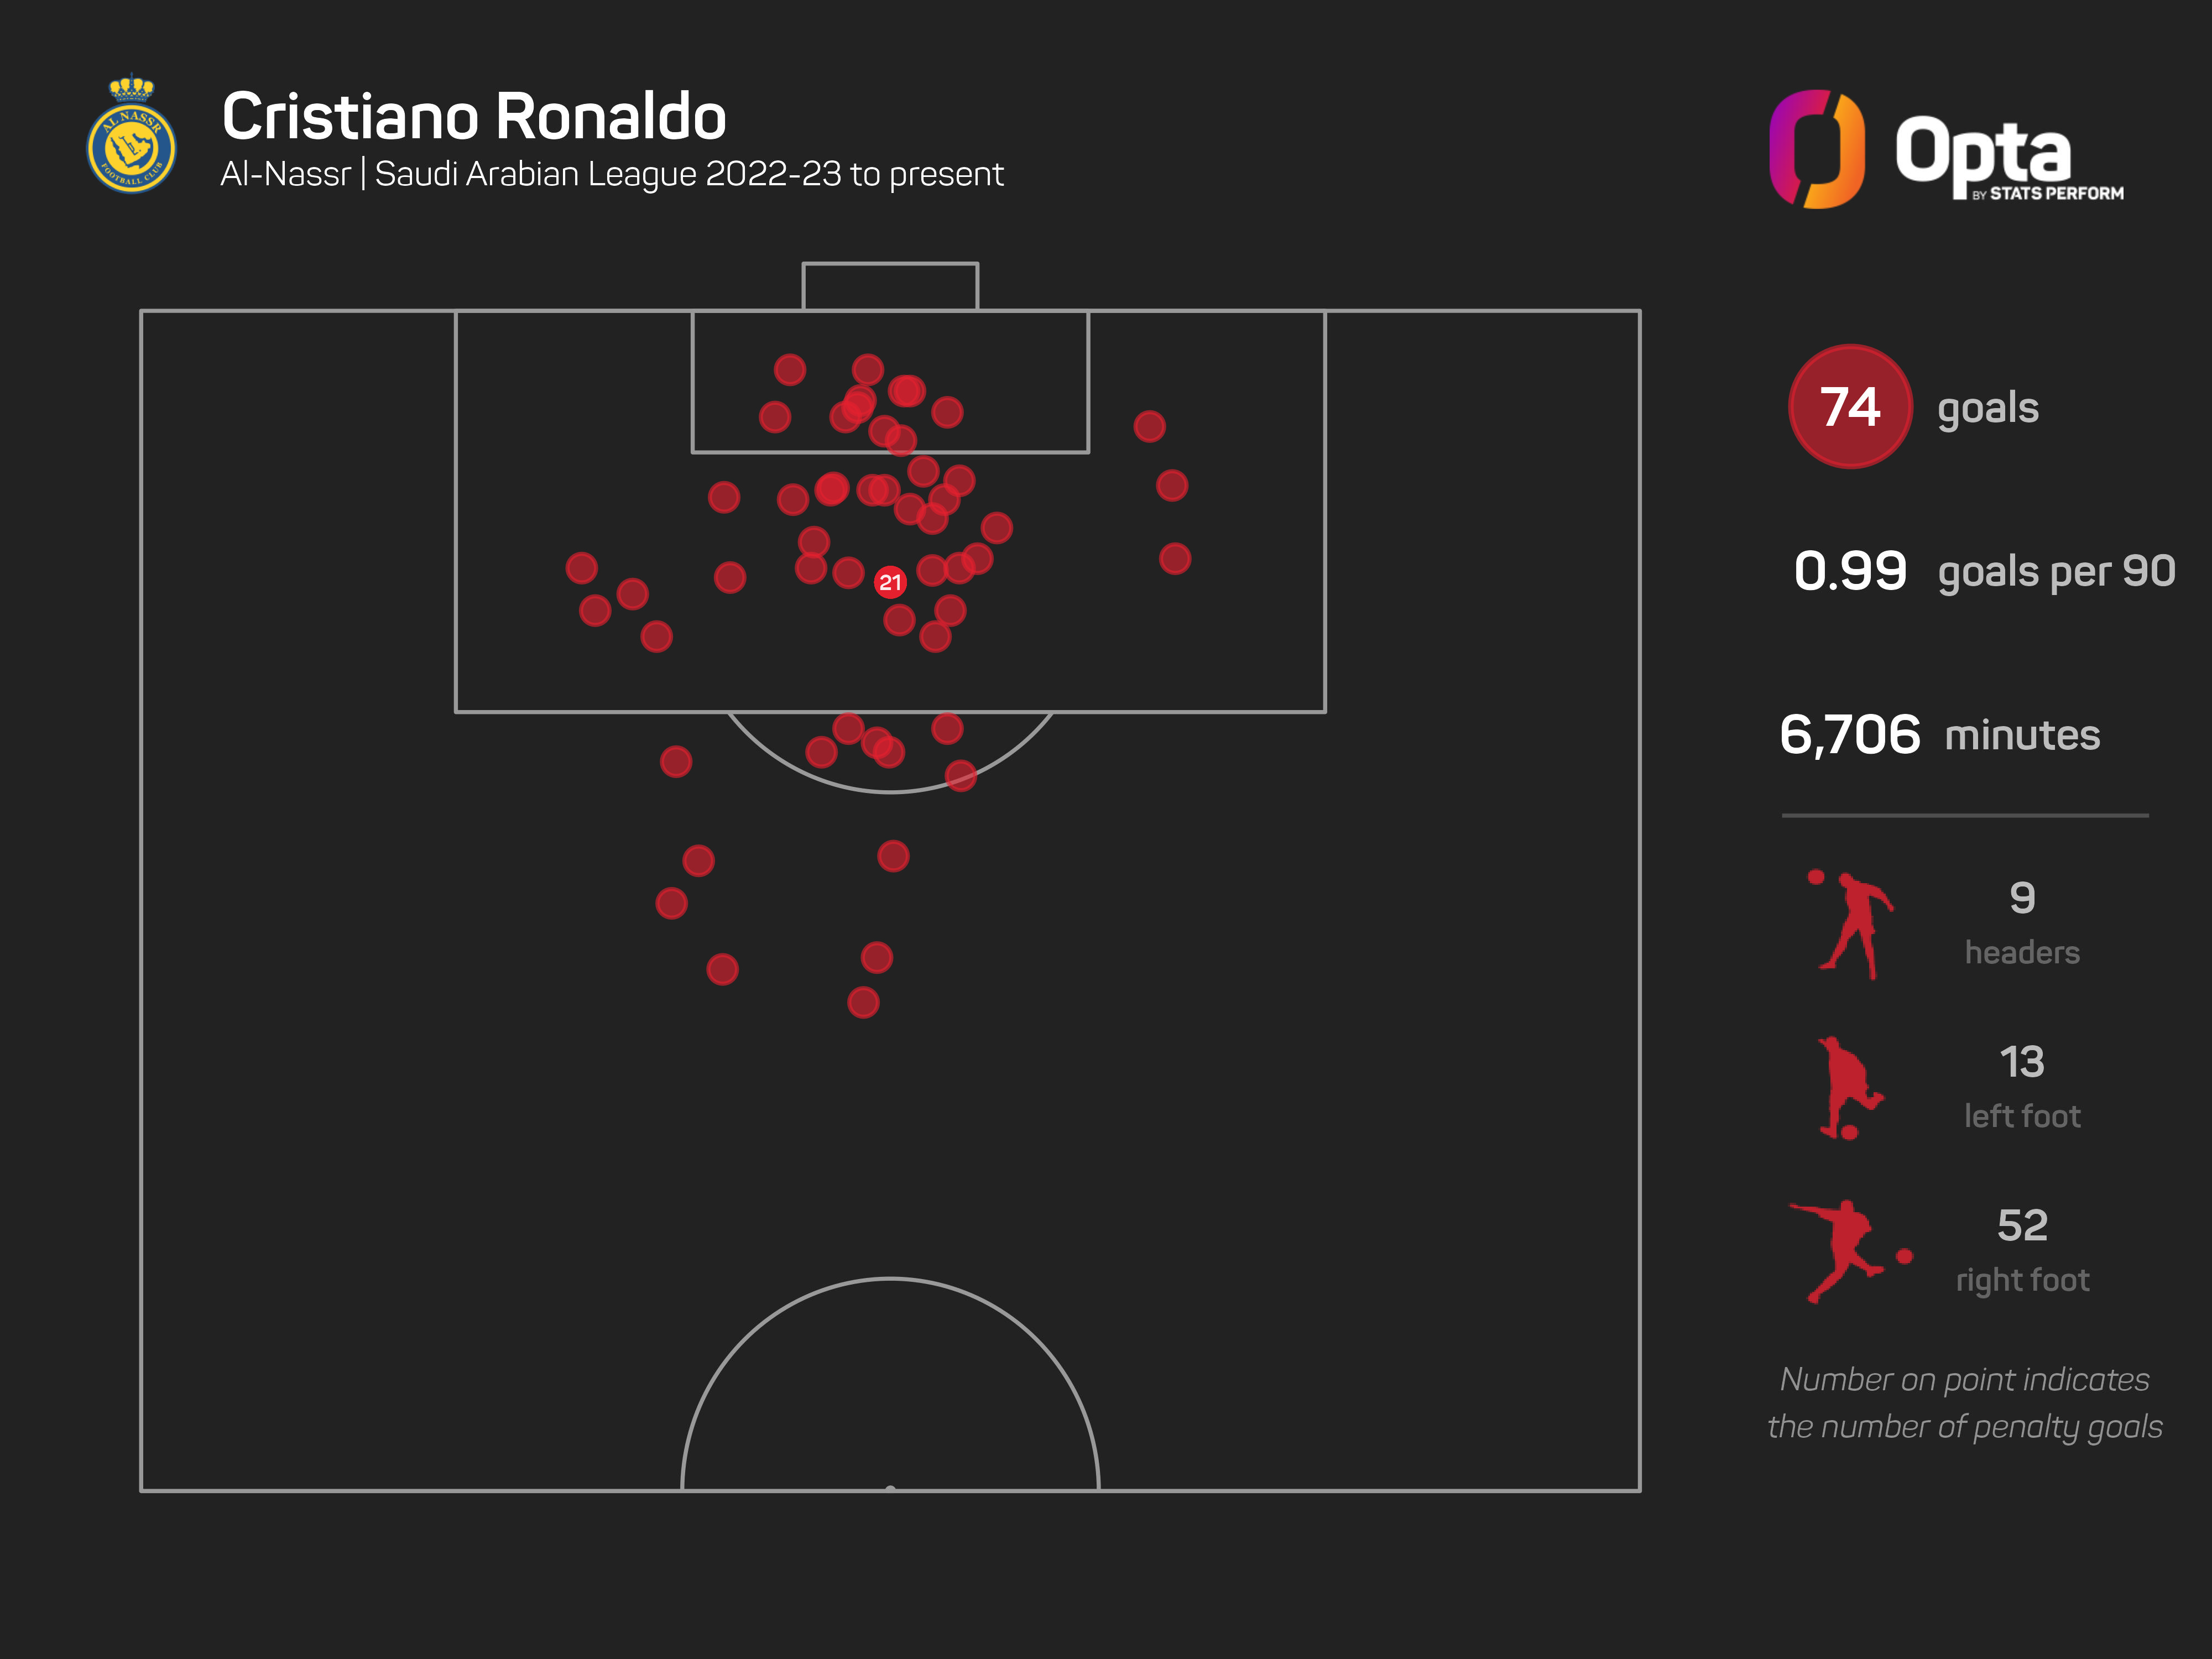This screenshot has height=1659, width=2212.
Task: Click the penalty goals footnote text
Action: pos(1964,1403)
